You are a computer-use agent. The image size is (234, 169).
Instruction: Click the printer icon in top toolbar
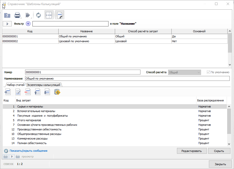tap(17, 15)
